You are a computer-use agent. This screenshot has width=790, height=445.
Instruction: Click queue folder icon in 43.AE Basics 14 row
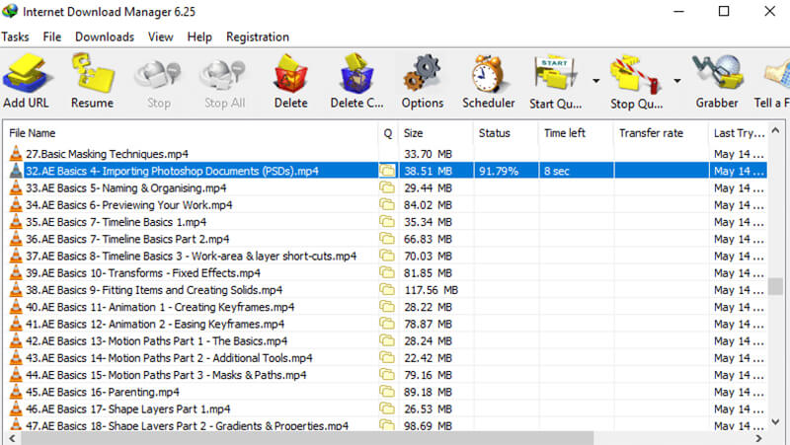pyautogui.click(x=387, y=358)
